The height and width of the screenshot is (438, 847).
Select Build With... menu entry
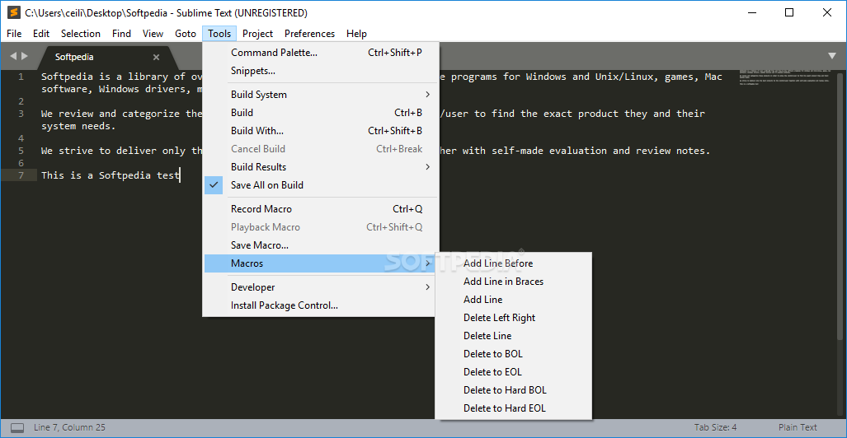321,131
